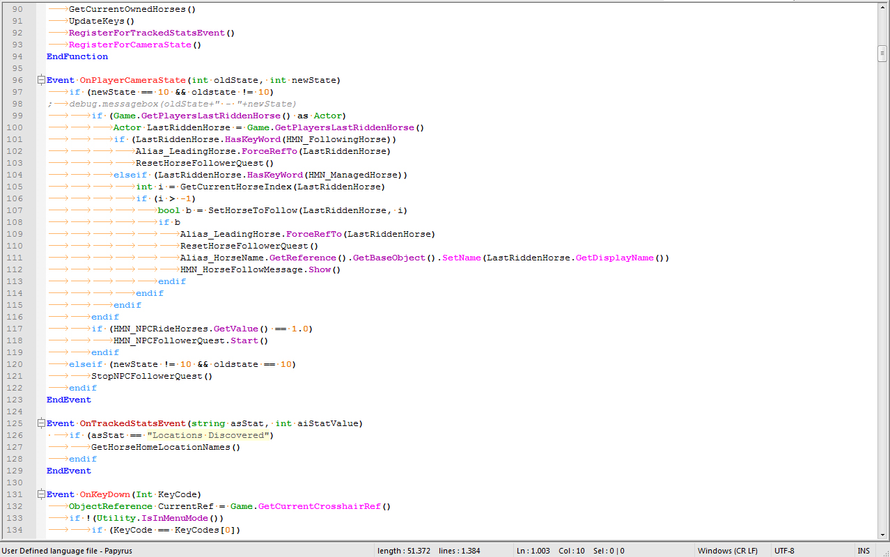Screen dimensions: 890x557
Task: Click HMN_HorseFollowMessage.Show() call
Action: (x=260, y=269)
